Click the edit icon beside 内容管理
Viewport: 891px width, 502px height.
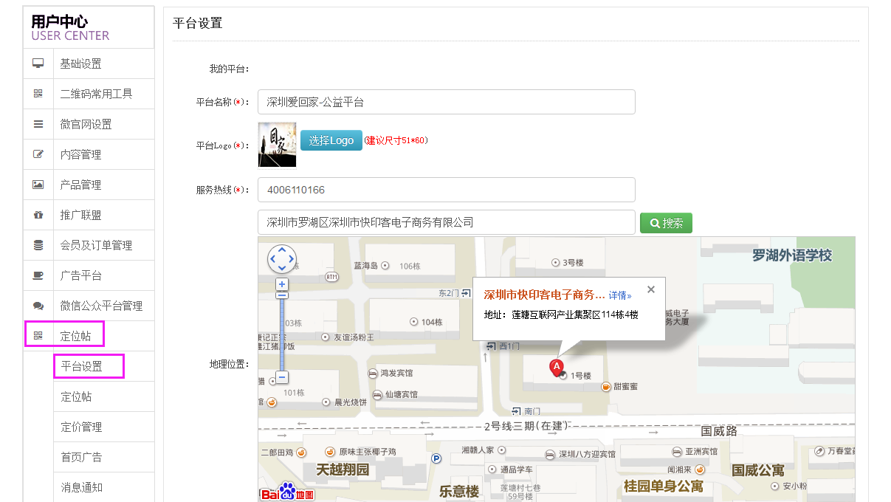[x=38, y=154]
